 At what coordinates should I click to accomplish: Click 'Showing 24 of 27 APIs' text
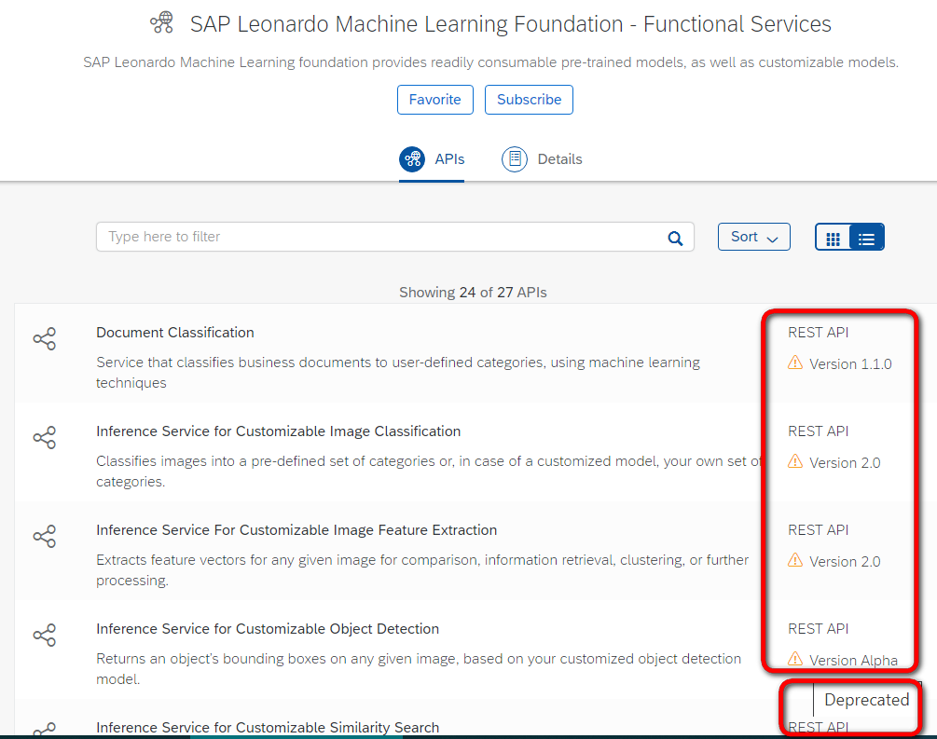(x=473, y=292)
